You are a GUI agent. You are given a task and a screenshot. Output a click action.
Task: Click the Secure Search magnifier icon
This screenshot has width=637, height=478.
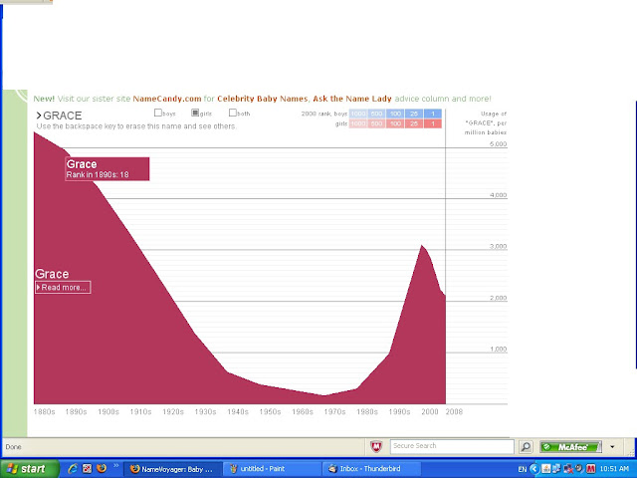coord(526,447)
